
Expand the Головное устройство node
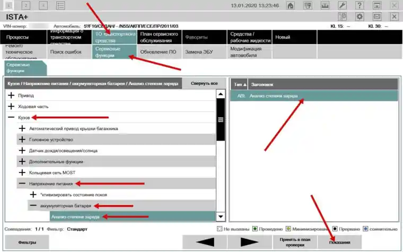coord(22,140)
